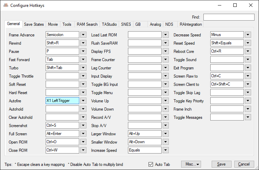Screen dimensions: 259x170
Task: Maximize the Configure Hotkeys window
Action: pyautogui.click(x=235, y=5)
